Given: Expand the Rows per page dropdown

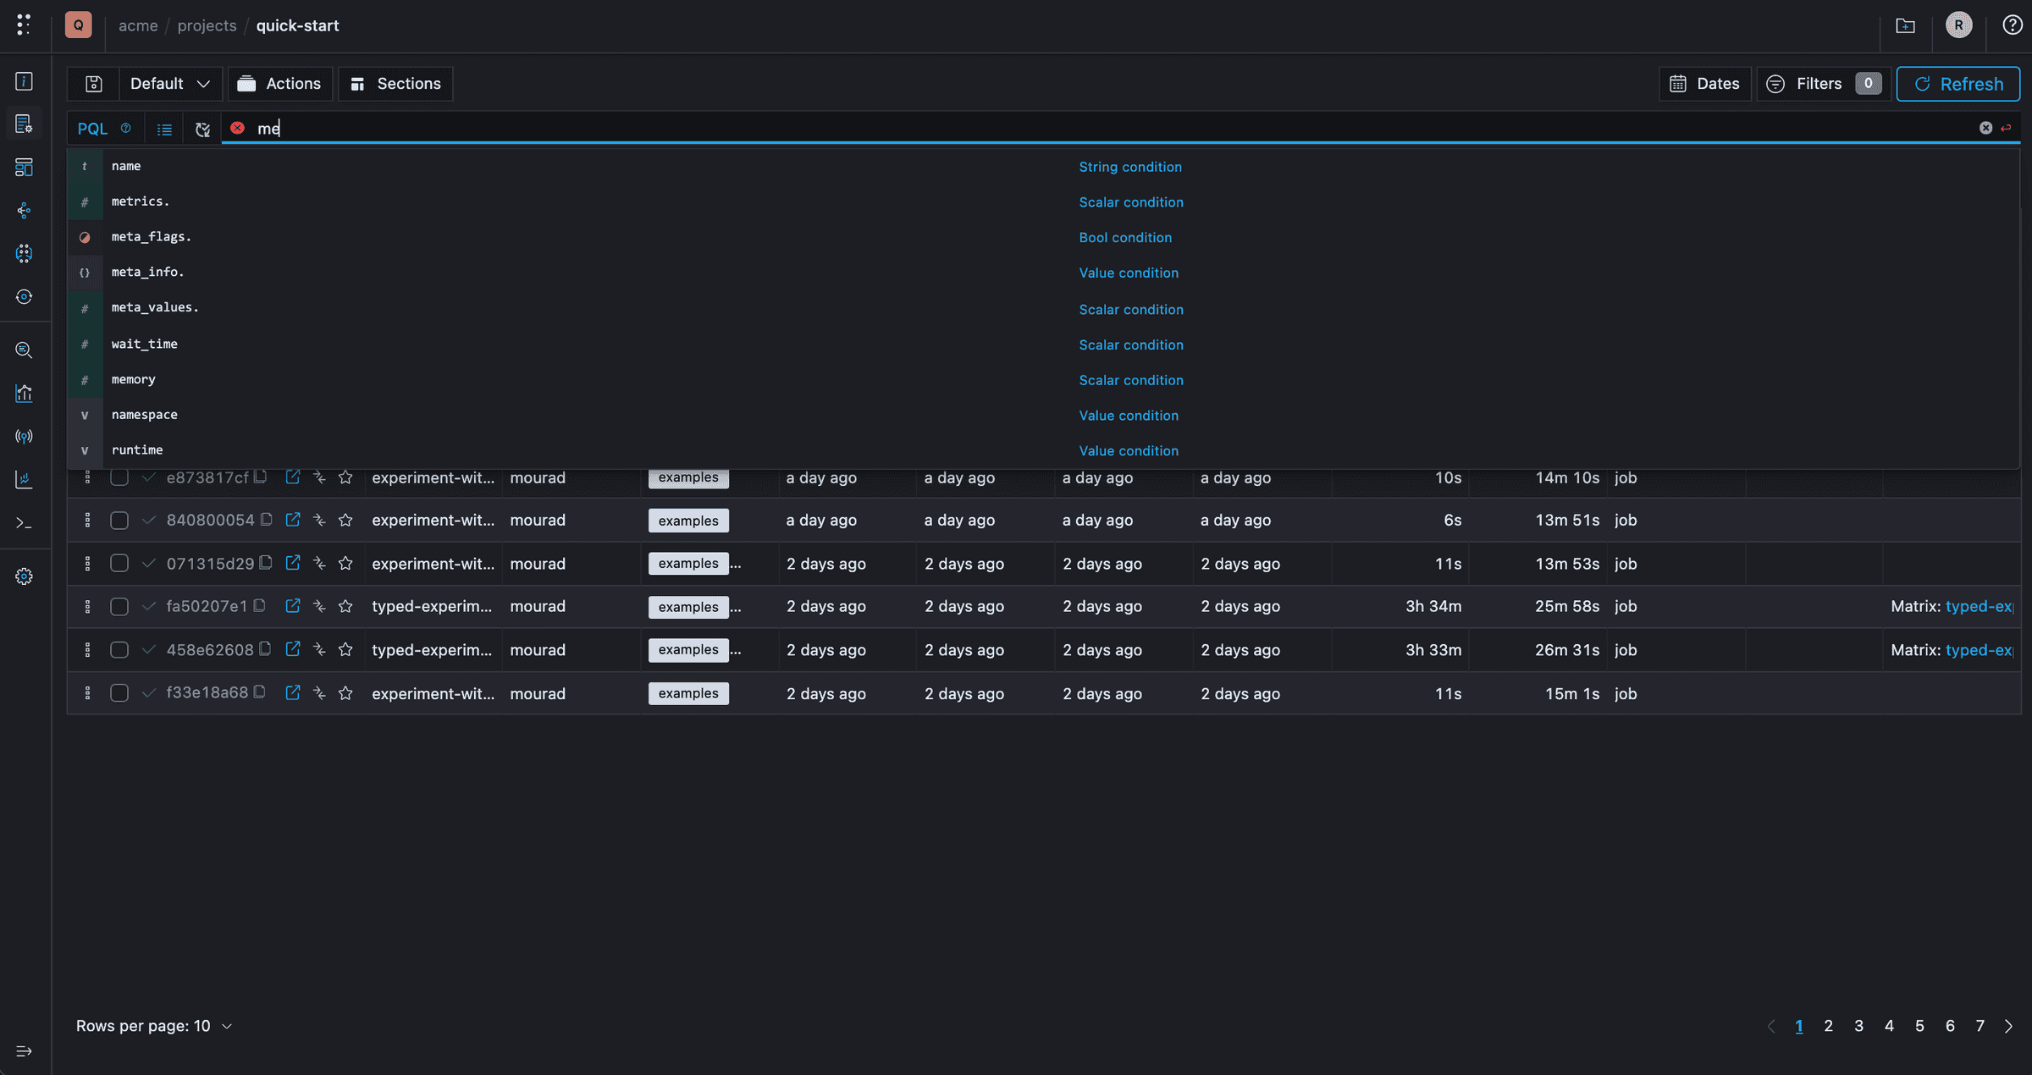Looking at the screenshot, I should point(226,1025).
